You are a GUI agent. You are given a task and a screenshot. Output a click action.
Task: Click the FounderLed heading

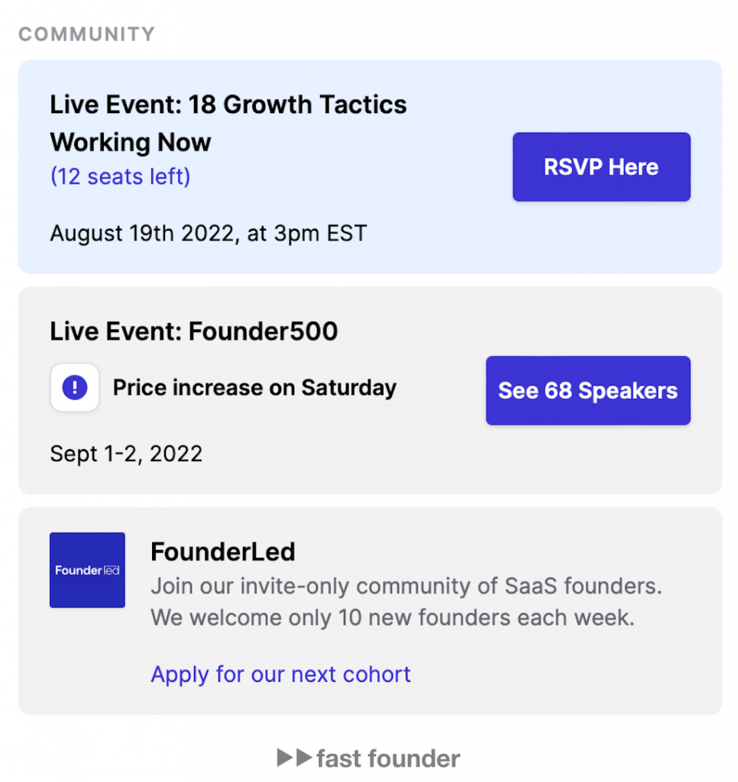click(223, 551)
